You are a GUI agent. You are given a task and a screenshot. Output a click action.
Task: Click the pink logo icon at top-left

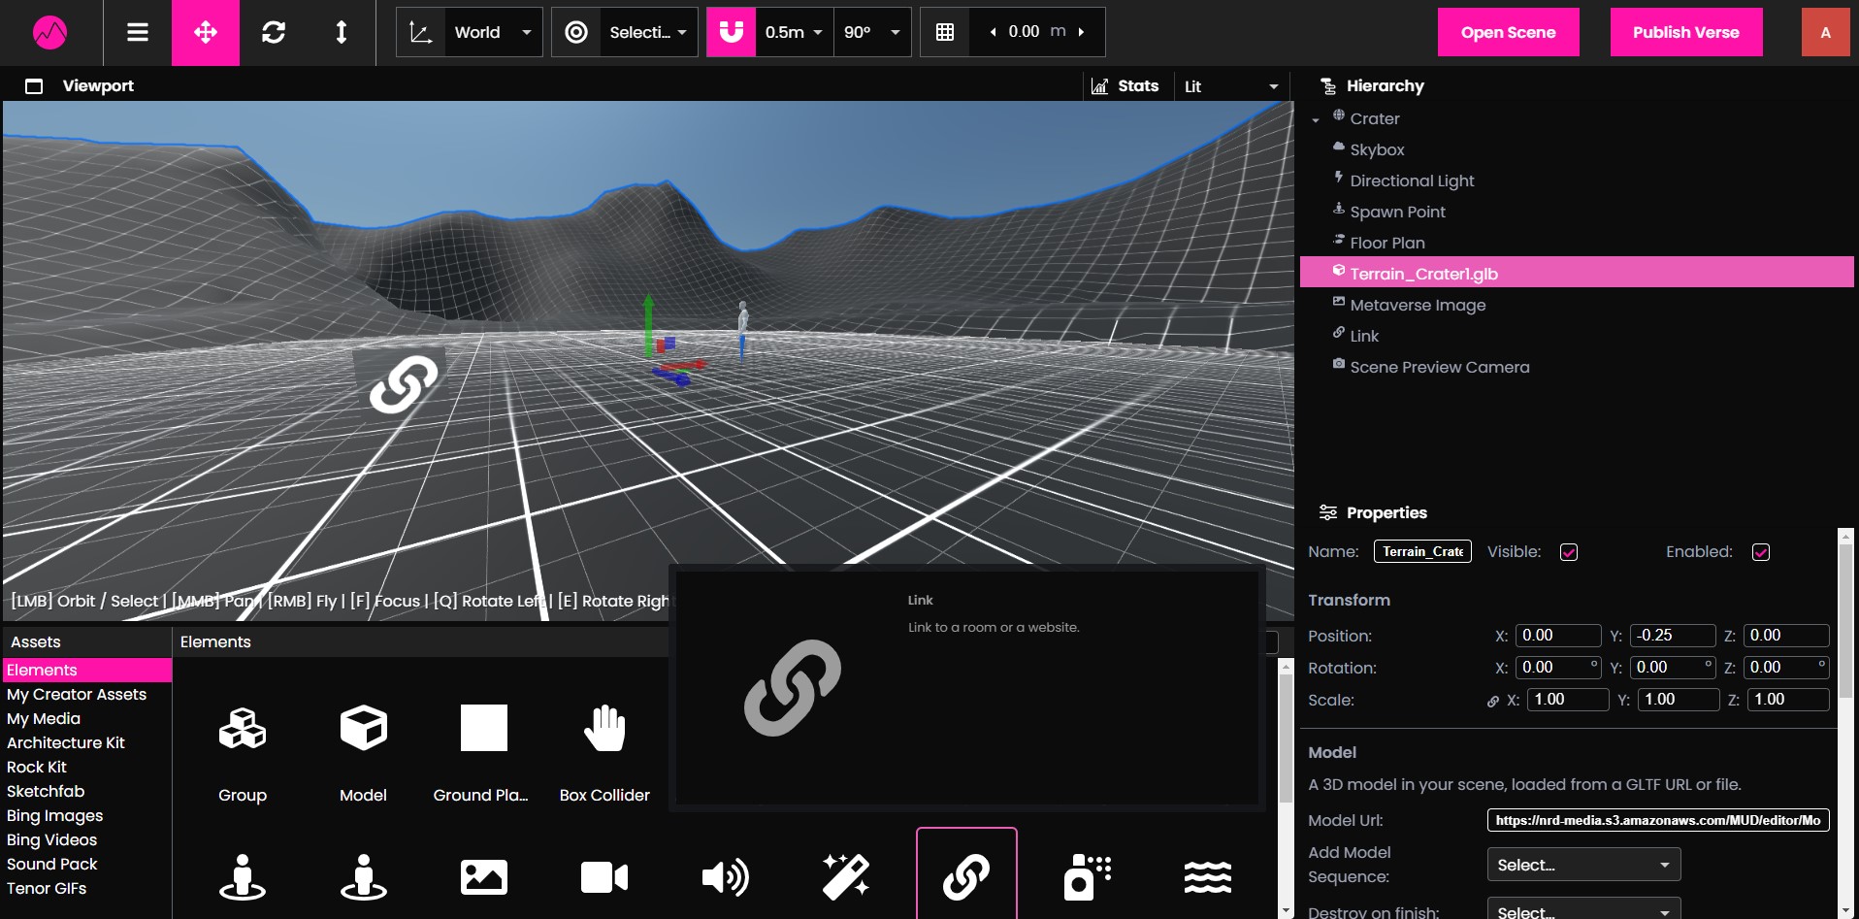point(49,32)
